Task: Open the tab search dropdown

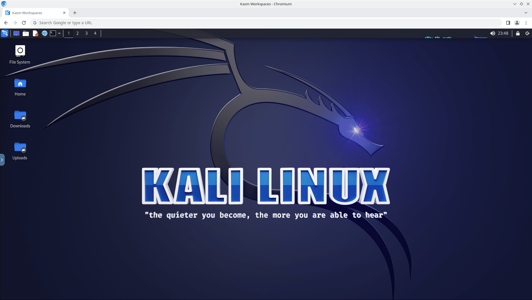Action: click(x=526, y=13)
